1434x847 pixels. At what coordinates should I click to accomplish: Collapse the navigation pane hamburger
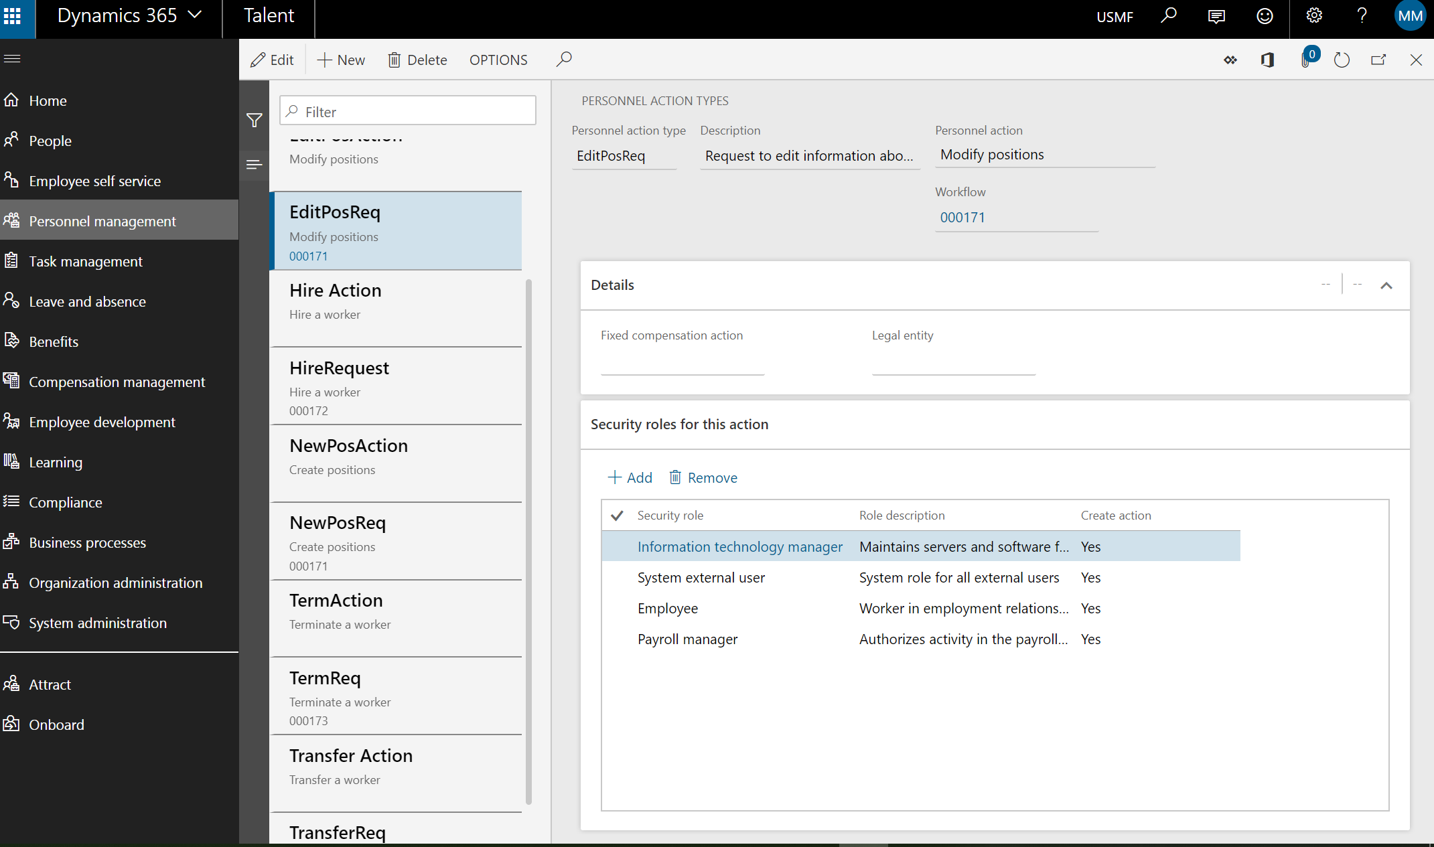(12, 59)
